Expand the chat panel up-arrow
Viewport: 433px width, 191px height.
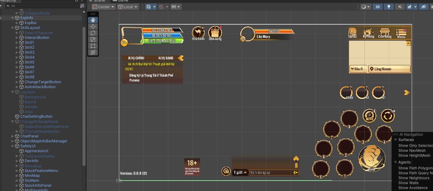(x=296, y=158)
